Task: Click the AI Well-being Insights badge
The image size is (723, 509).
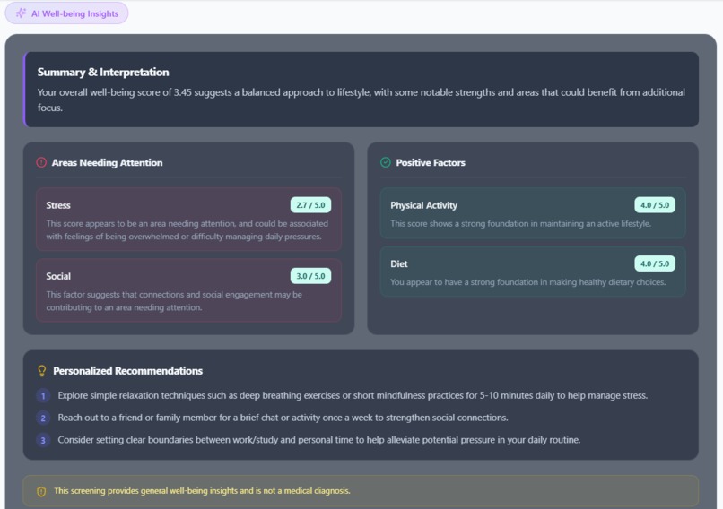Action: (66, 13)
